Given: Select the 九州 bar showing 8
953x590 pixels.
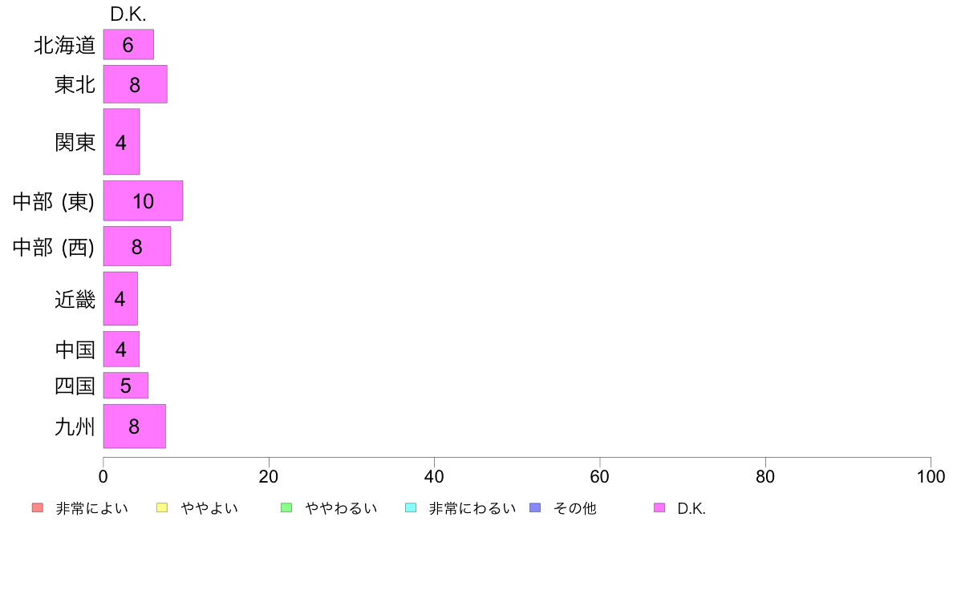Looking at the screenshot, I should click(134, 426).
